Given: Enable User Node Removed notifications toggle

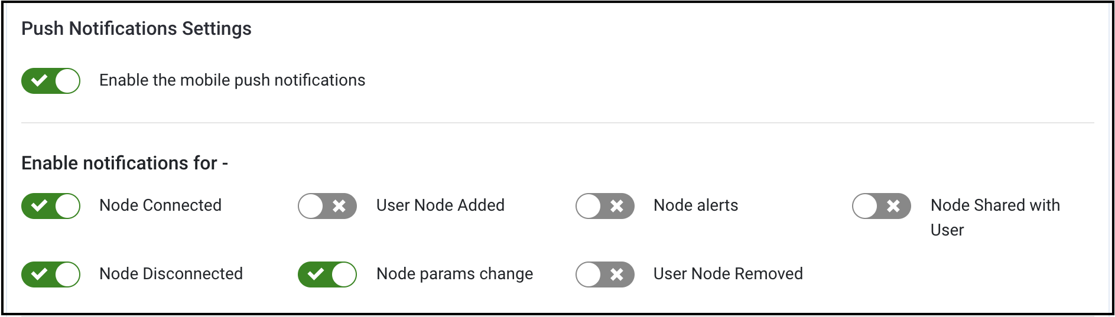Looking at the screenshot, I should tap(605, 274).
